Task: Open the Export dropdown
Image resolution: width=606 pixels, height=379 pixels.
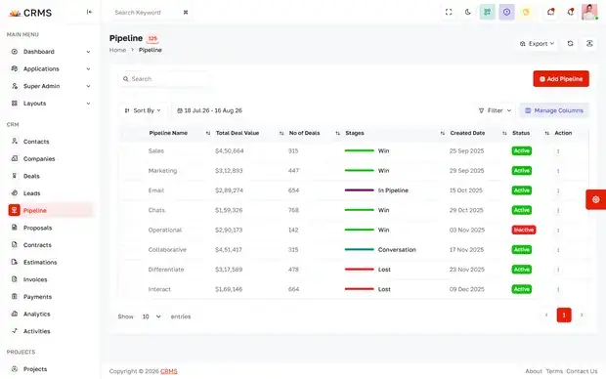Action: coord(537,44)
